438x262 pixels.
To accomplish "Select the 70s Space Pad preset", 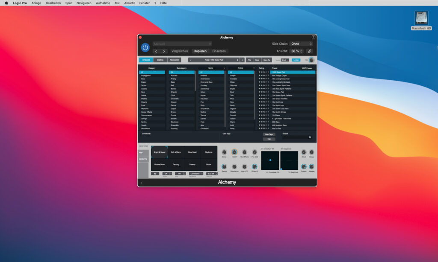I will click(x=293, y=92).
